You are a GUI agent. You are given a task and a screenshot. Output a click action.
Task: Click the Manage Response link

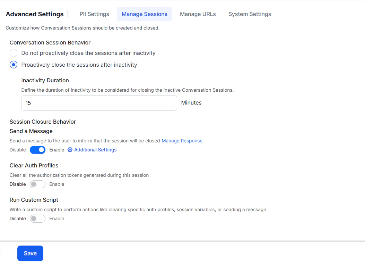coord(182,141)
